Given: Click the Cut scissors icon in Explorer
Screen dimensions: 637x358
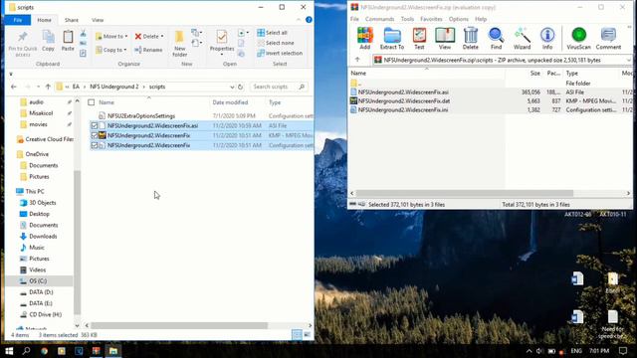Looking at the screenshot, I should coord(83,33).
